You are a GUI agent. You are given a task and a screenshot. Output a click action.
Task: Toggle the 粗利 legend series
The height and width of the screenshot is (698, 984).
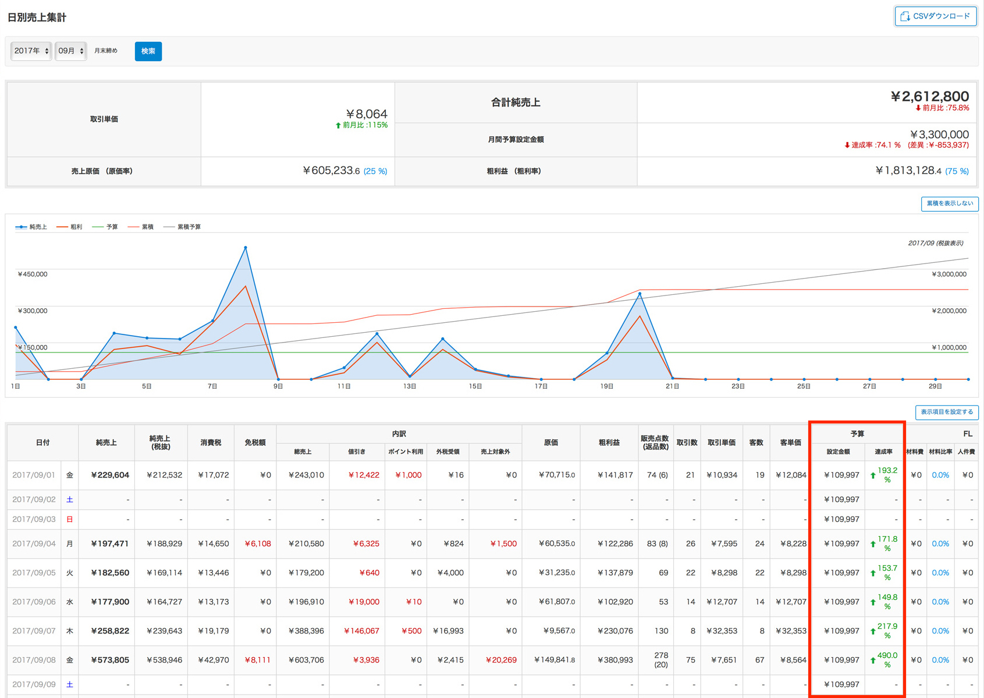click(x=70, y=227)
